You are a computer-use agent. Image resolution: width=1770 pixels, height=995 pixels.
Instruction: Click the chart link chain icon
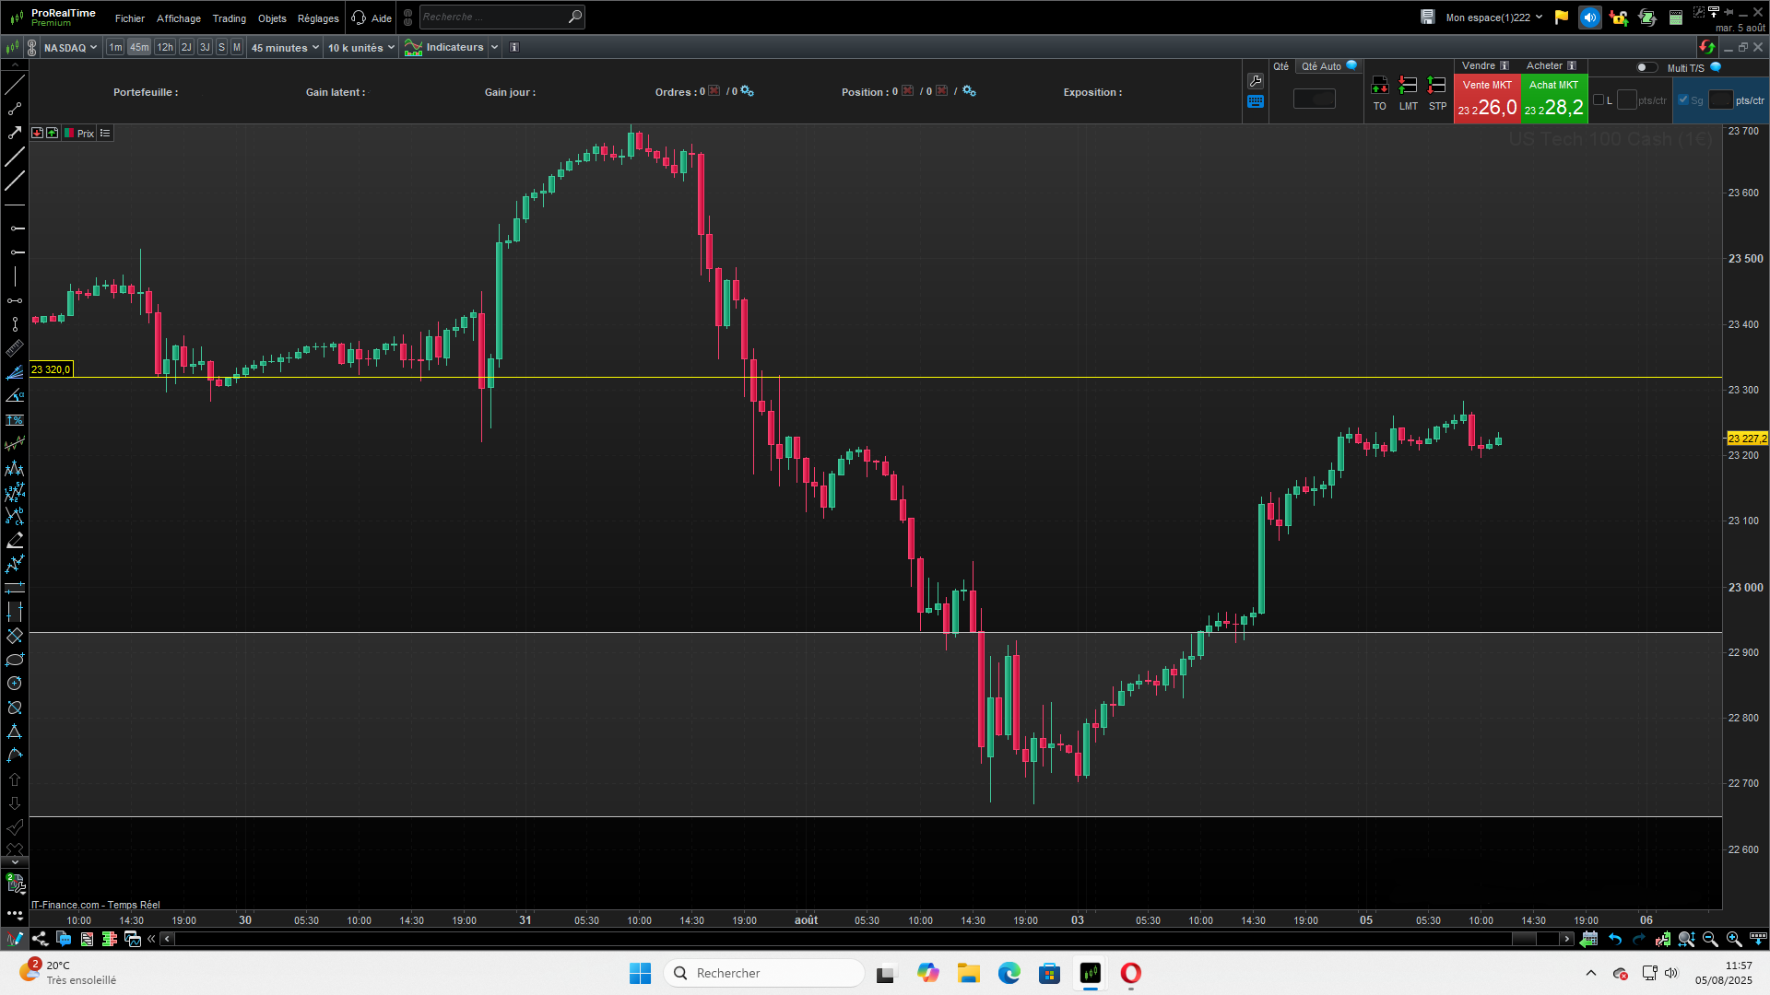[x=32, y=48]
